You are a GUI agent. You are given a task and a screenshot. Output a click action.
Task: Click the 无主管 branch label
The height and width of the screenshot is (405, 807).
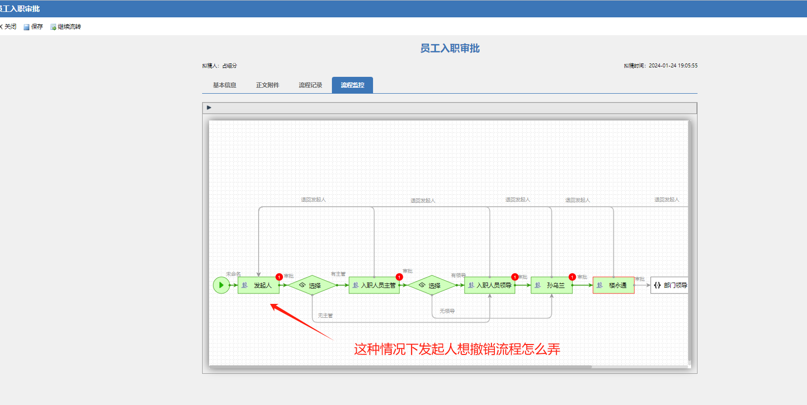click(x=325, y=316)
